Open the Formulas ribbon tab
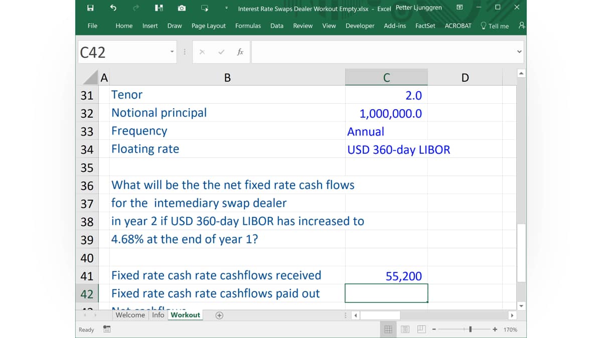This screenshot has width=602, height=338. (x=248, y=26)
